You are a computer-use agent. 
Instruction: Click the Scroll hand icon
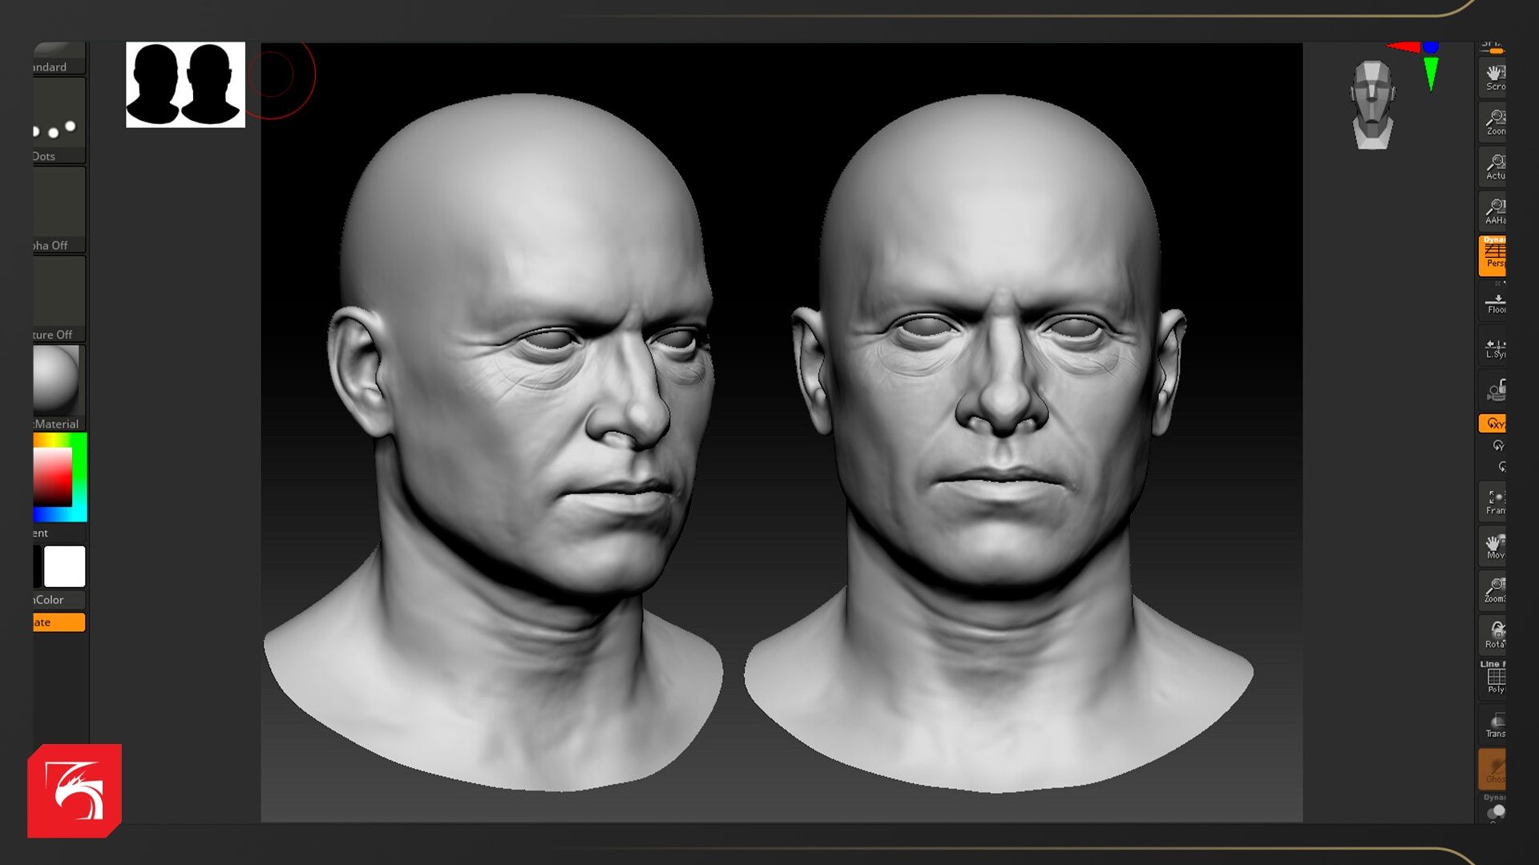pos(1493,77)
